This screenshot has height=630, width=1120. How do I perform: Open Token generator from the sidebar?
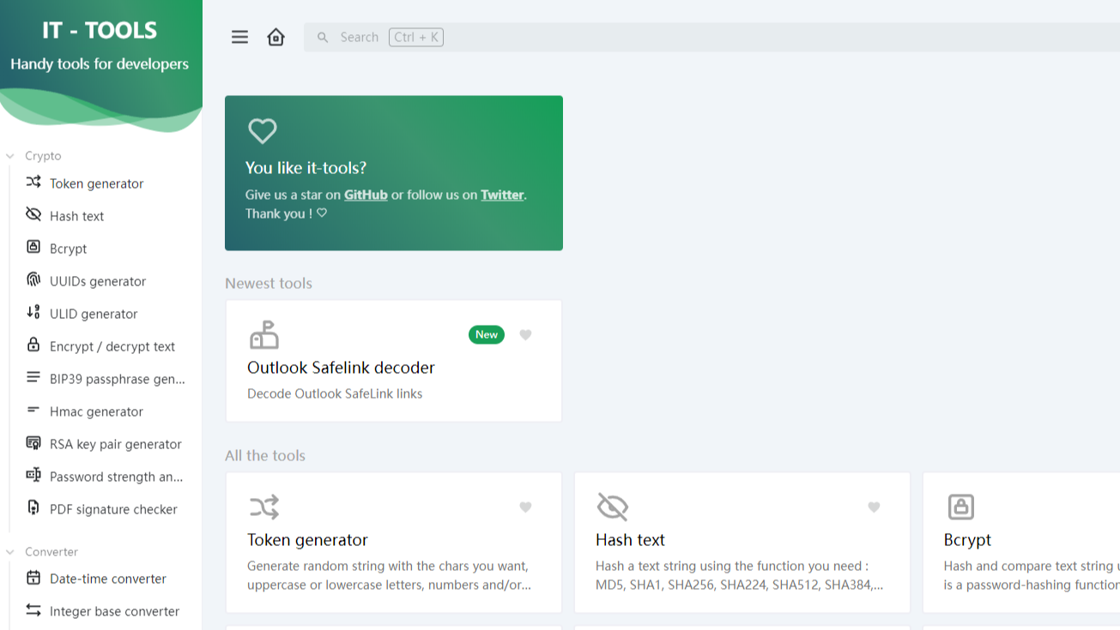point(96,183)
